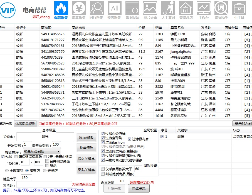Toggle 过滤同款商品(更精确) checkbox
Viewport: 252px width, 195px height.
[x=103, y=151]
